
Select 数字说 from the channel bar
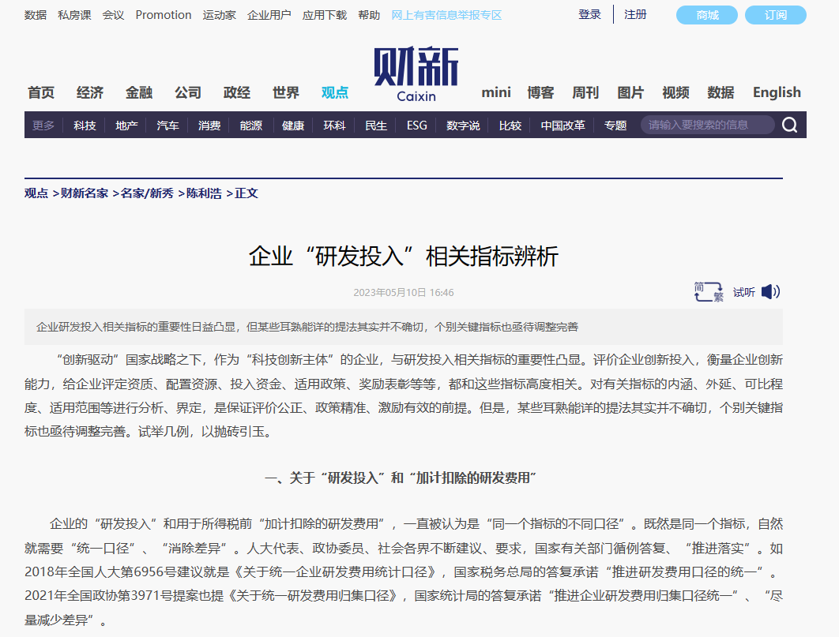(x=465, y=124)
